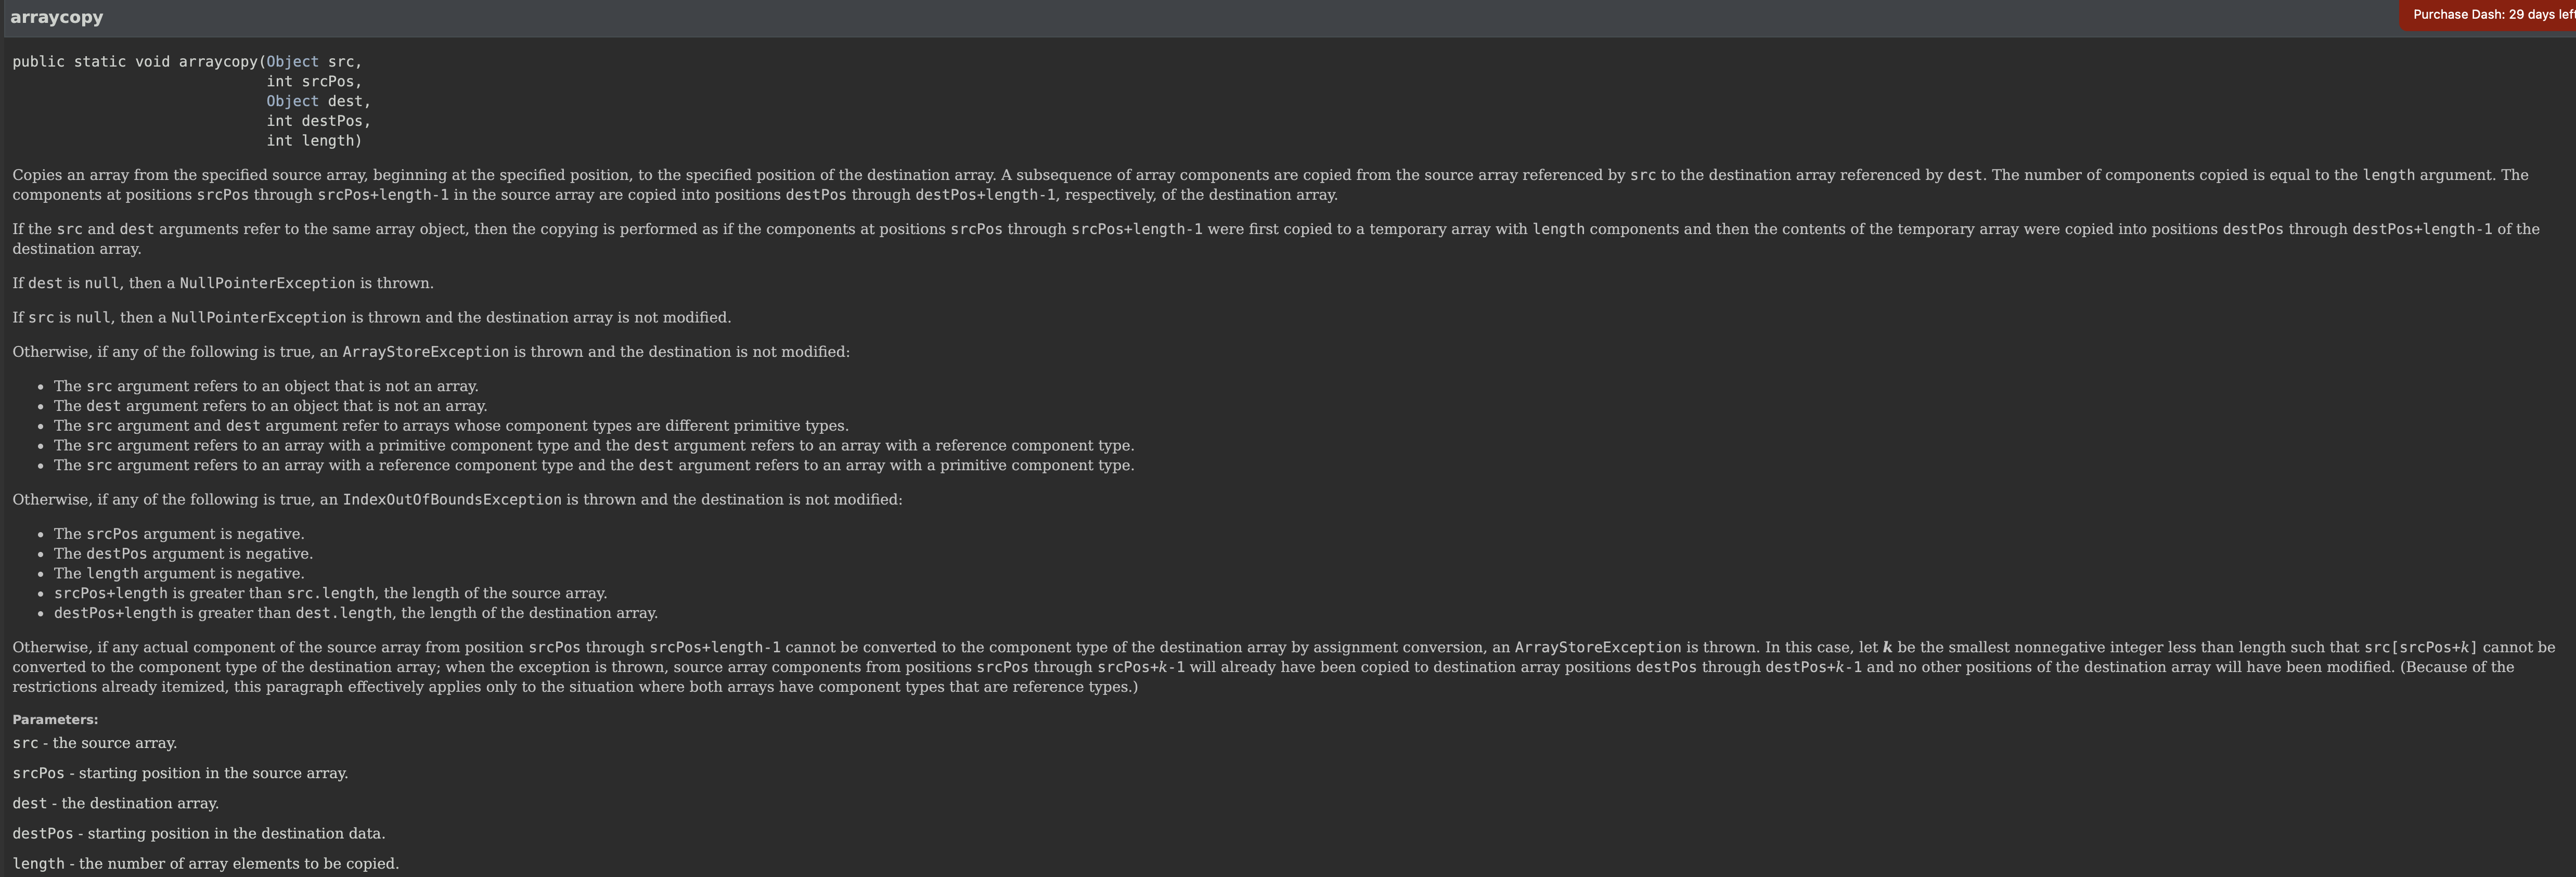The height and width of the screenshot is (877, 2576).
Task: Click 'public static void arraycopy' signature text
Action: point(135,62)
